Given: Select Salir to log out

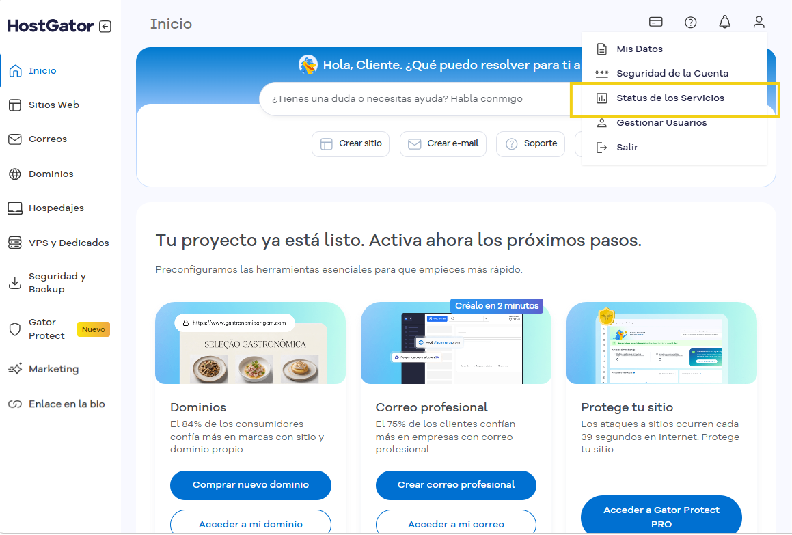Looking at the screenshot, I should (x=674, y=148).
